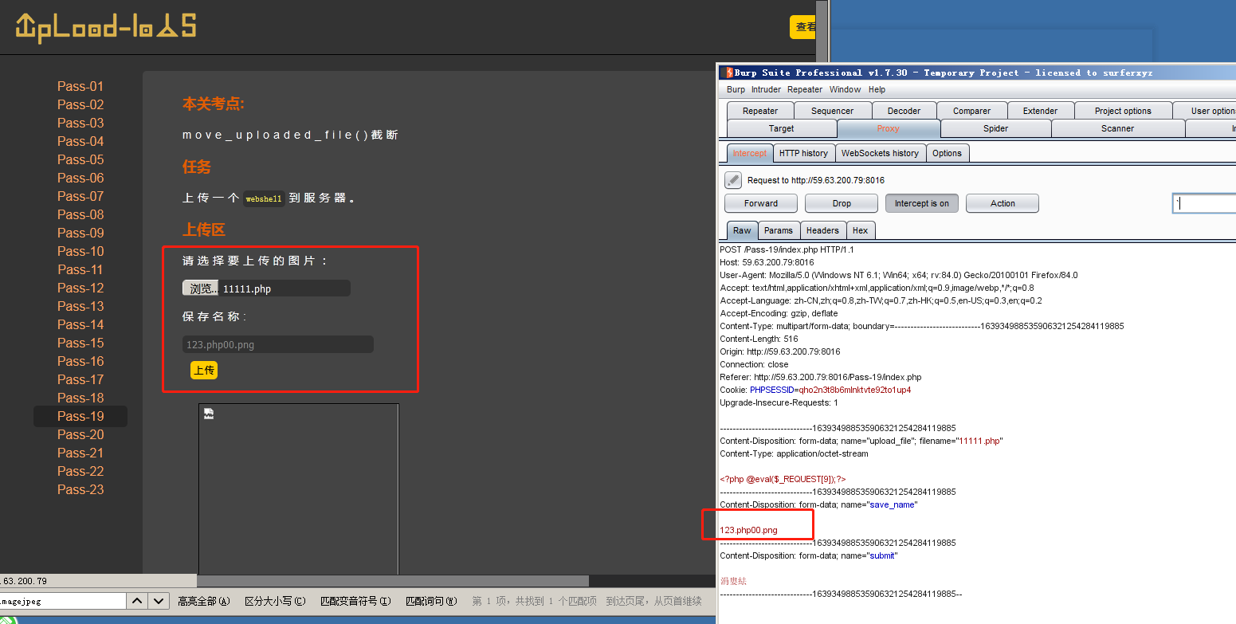Image resolution: width=1236 pixels, height=624 pixels.
Task: Click the find previous up arrow
Action: click(x=138, y=601)
